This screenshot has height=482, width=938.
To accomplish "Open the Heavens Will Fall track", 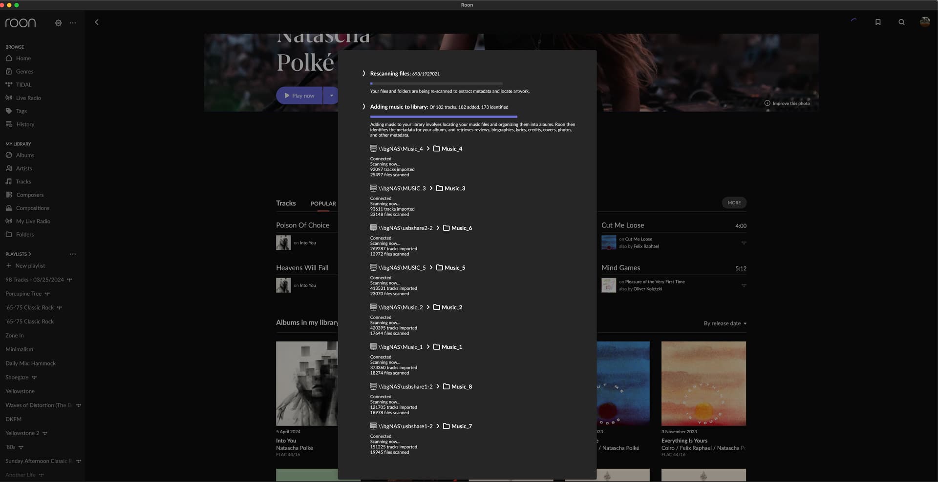I will click(x=302, y=268).
